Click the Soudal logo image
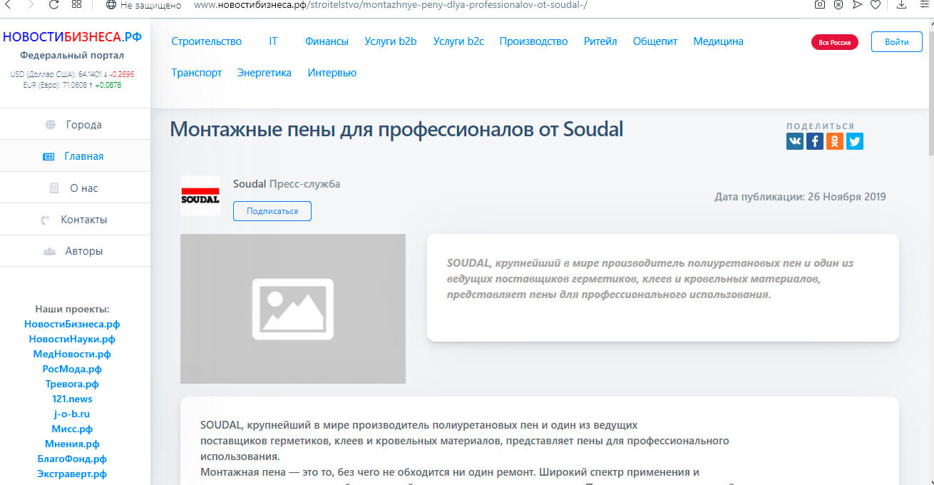The image size is (934, 485). [x=200, y=195]
